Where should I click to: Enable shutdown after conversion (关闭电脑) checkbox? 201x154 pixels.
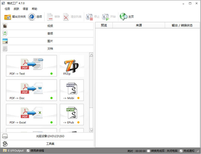(149, 151)
